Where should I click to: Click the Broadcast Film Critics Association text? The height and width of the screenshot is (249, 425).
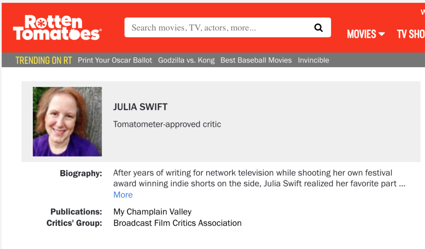tap(177, 223)
